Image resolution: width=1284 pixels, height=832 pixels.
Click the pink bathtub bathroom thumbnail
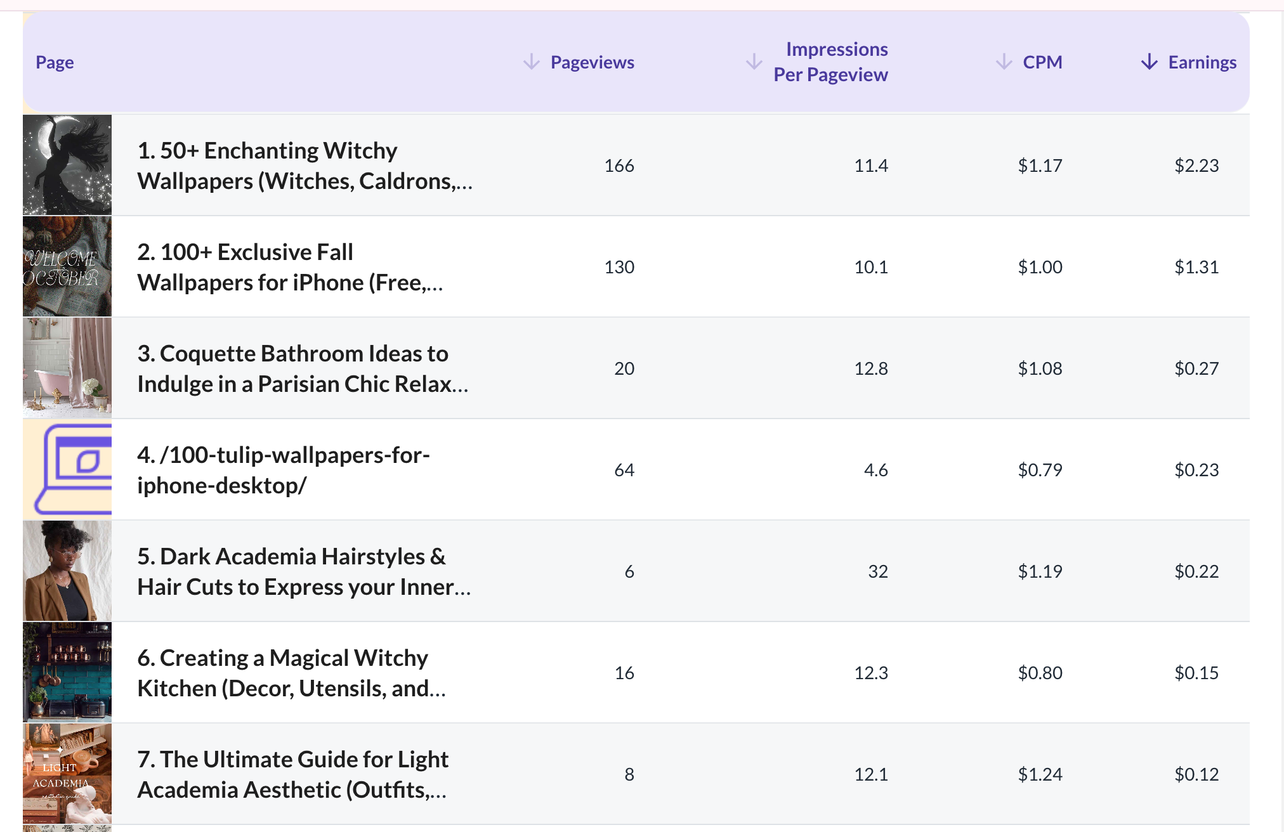pos(67,368)
